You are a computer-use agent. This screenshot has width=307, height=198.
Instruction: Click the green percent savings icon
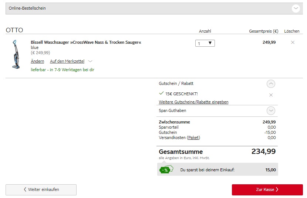pos(166,169)
